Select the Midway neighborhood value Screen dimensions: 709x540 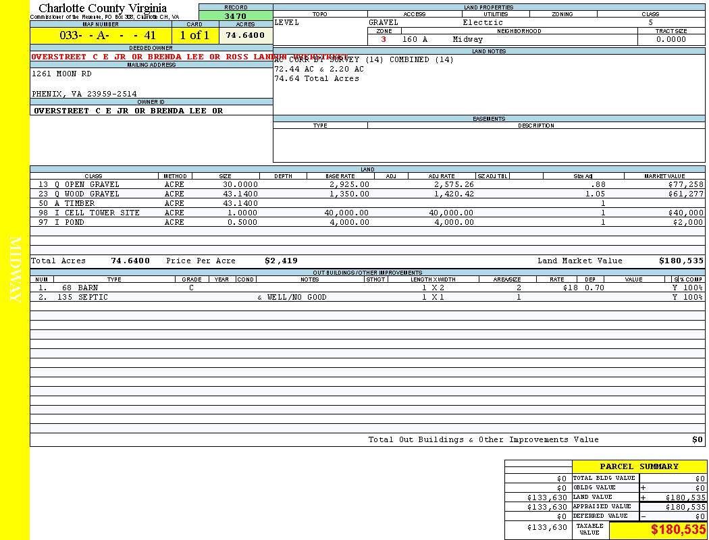coord(468,39)
